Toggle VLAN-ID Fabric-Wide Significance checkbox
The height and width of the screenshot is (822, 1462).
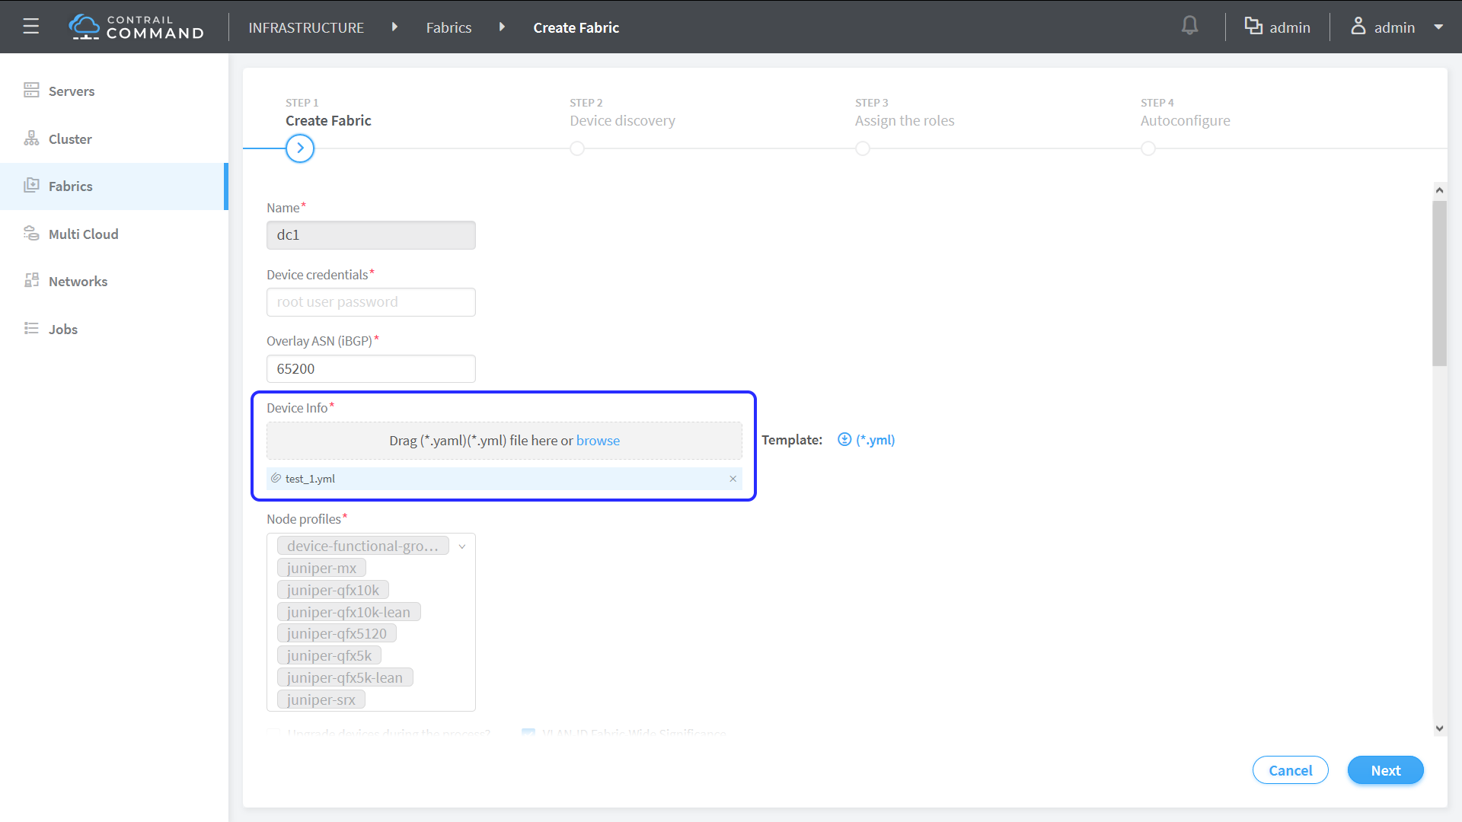[x=528, y=733]
